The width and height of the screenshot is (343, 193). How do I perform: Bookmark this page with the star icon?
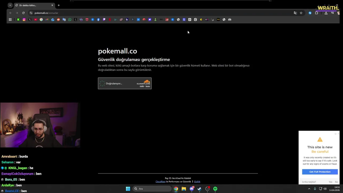pos(301,13)
